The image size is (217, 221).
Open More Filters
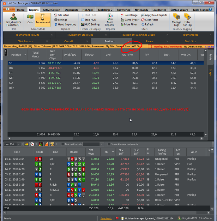point(129,24)
